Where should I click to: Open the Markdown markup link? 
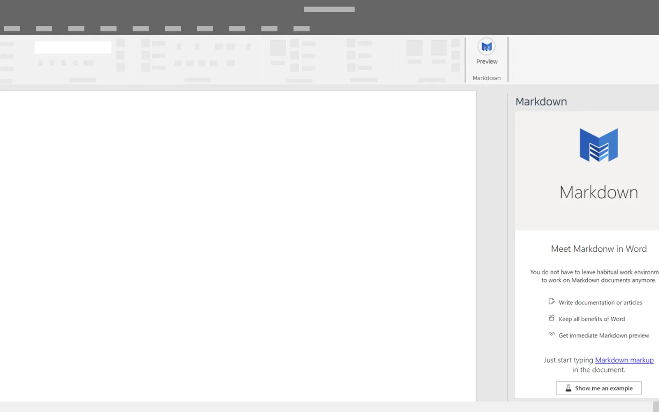[624, 360]
